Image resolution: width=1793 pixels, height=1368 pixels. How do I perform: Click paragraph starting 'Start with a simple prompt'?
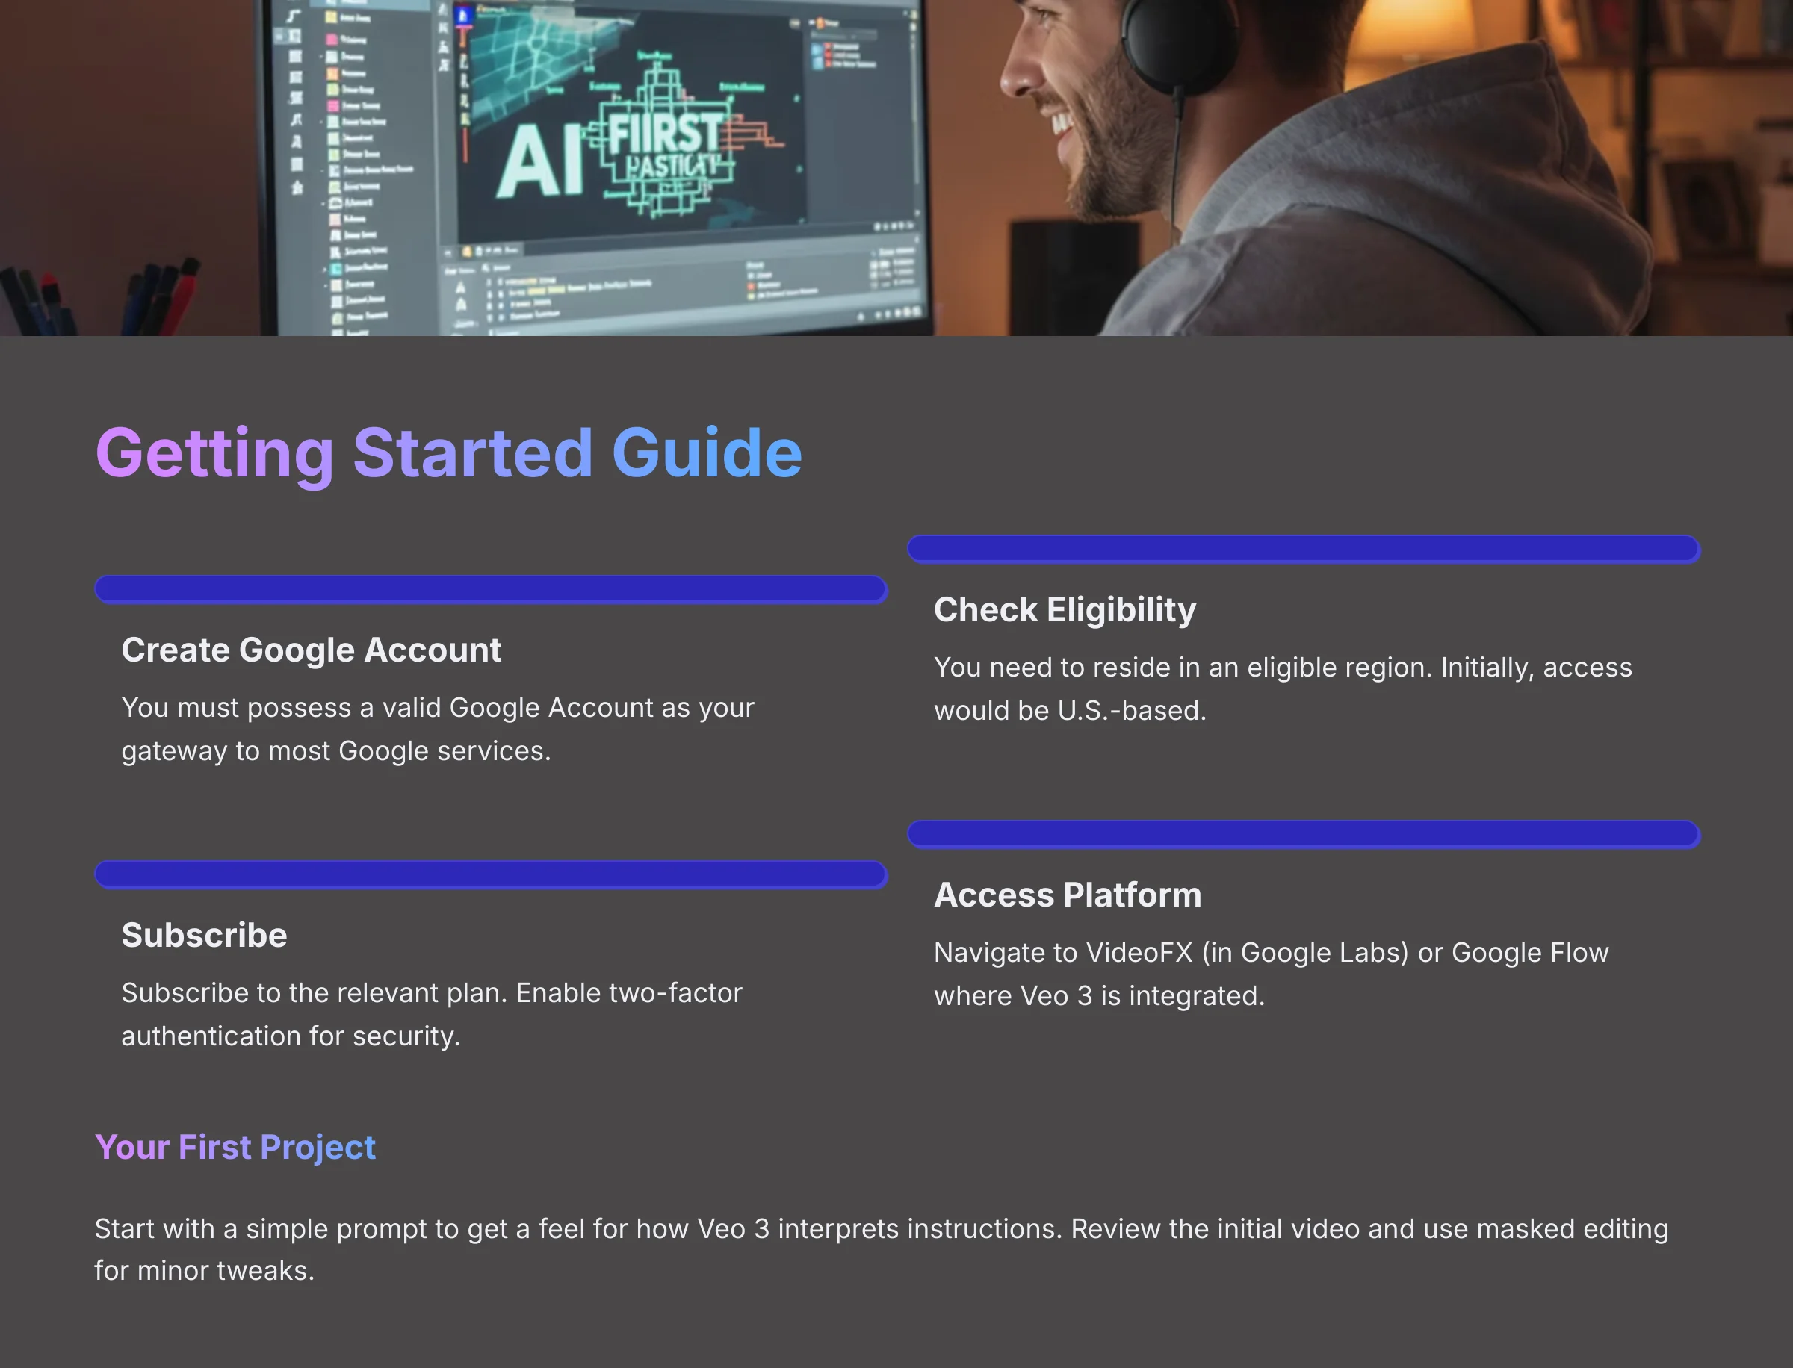click(882, 1249)
